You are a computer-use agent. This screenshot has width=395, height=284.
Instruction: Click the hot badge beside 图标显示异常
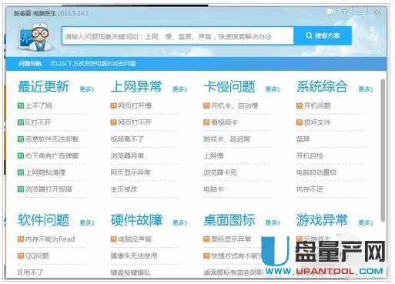(206, 239)
